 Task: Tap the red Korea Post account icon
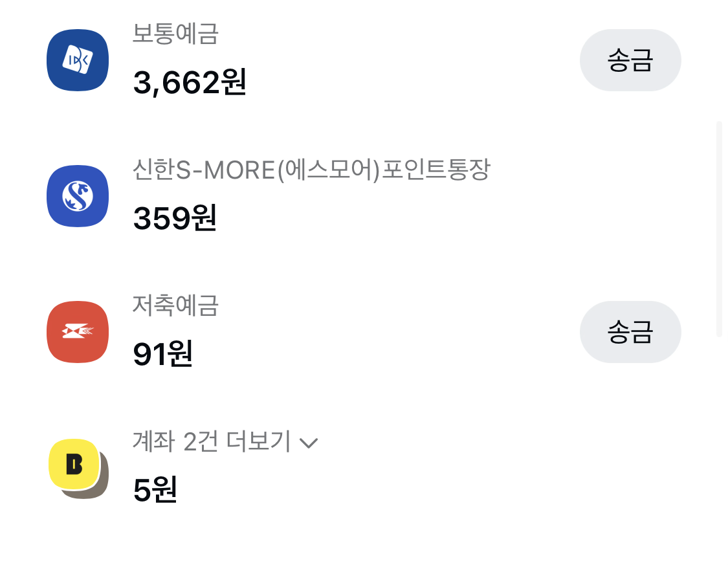pyautogui.click(x=78, y=332)
